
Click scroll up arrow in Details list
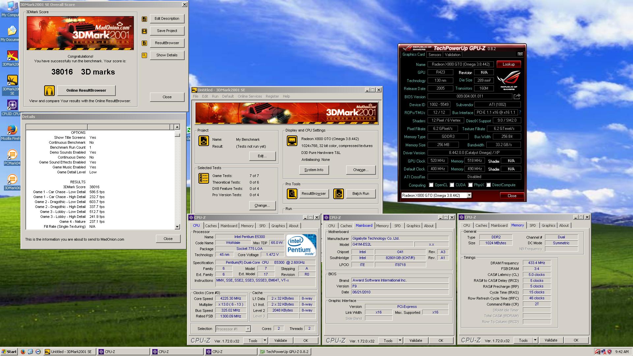click(177, 127)
